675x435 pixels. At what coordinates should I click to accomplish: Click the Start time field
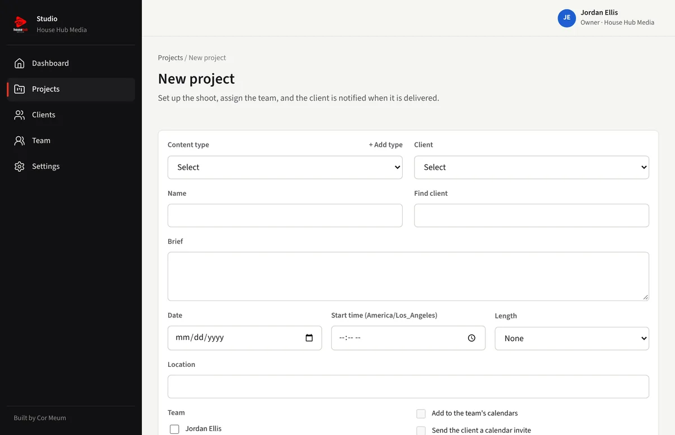pyautogui.click(x=408, y=338)
